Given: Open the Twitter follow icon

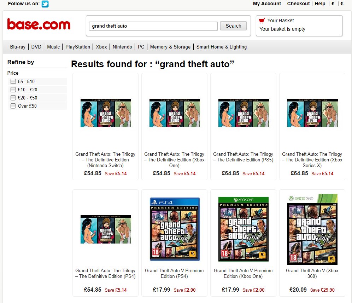Looking at the screenshot, I should click(45, 4).
